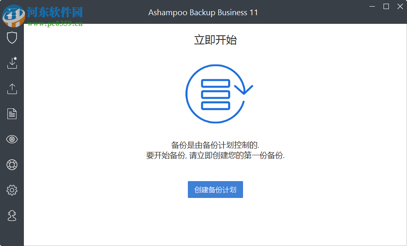Click the Ashampoo Backup Business 11 title

(203, 12)
